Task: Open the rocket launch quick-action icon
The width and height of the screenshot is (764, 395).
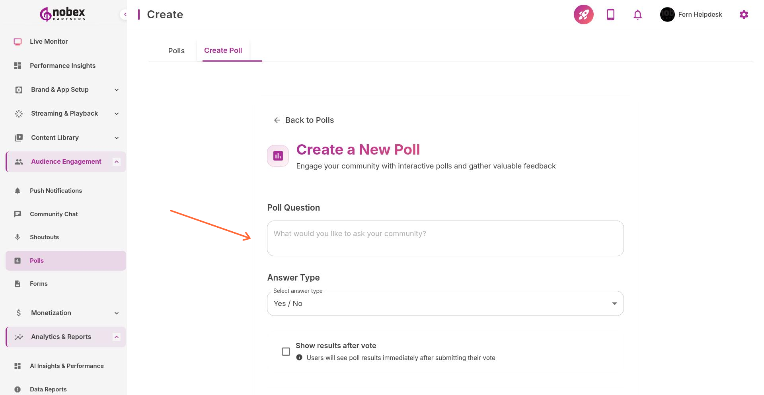Action: tap(583, 14)
